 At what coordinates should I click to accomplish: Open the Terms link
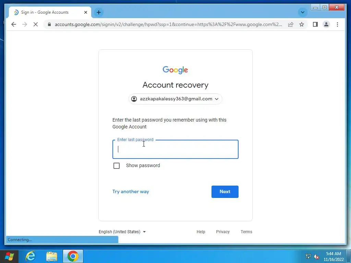pos(246,232)
